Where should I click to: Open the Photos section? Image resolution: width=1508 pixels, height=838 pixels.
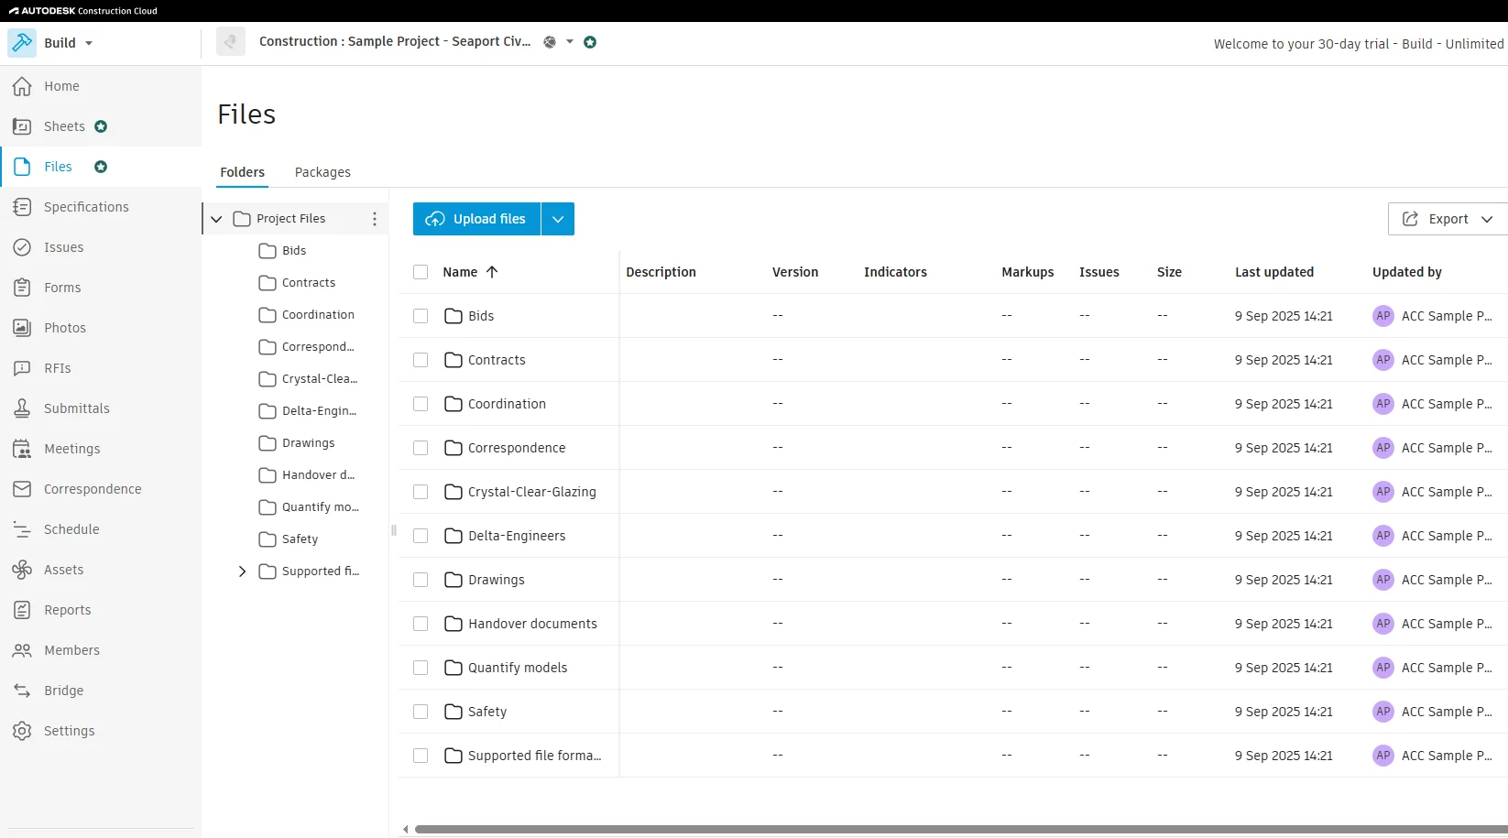coord(66,327)
